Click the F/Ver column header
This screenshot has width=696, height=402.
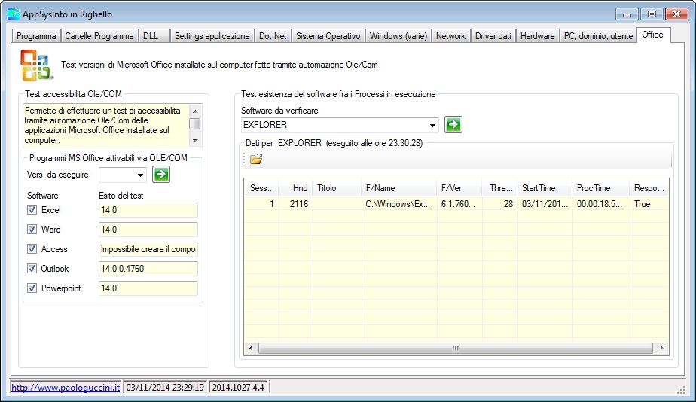(x=459, y=188)
